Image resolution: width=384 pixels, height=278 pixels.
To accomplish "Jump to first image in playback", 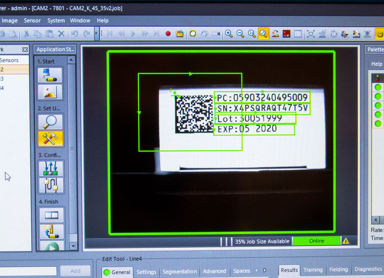I will point(110,34).
